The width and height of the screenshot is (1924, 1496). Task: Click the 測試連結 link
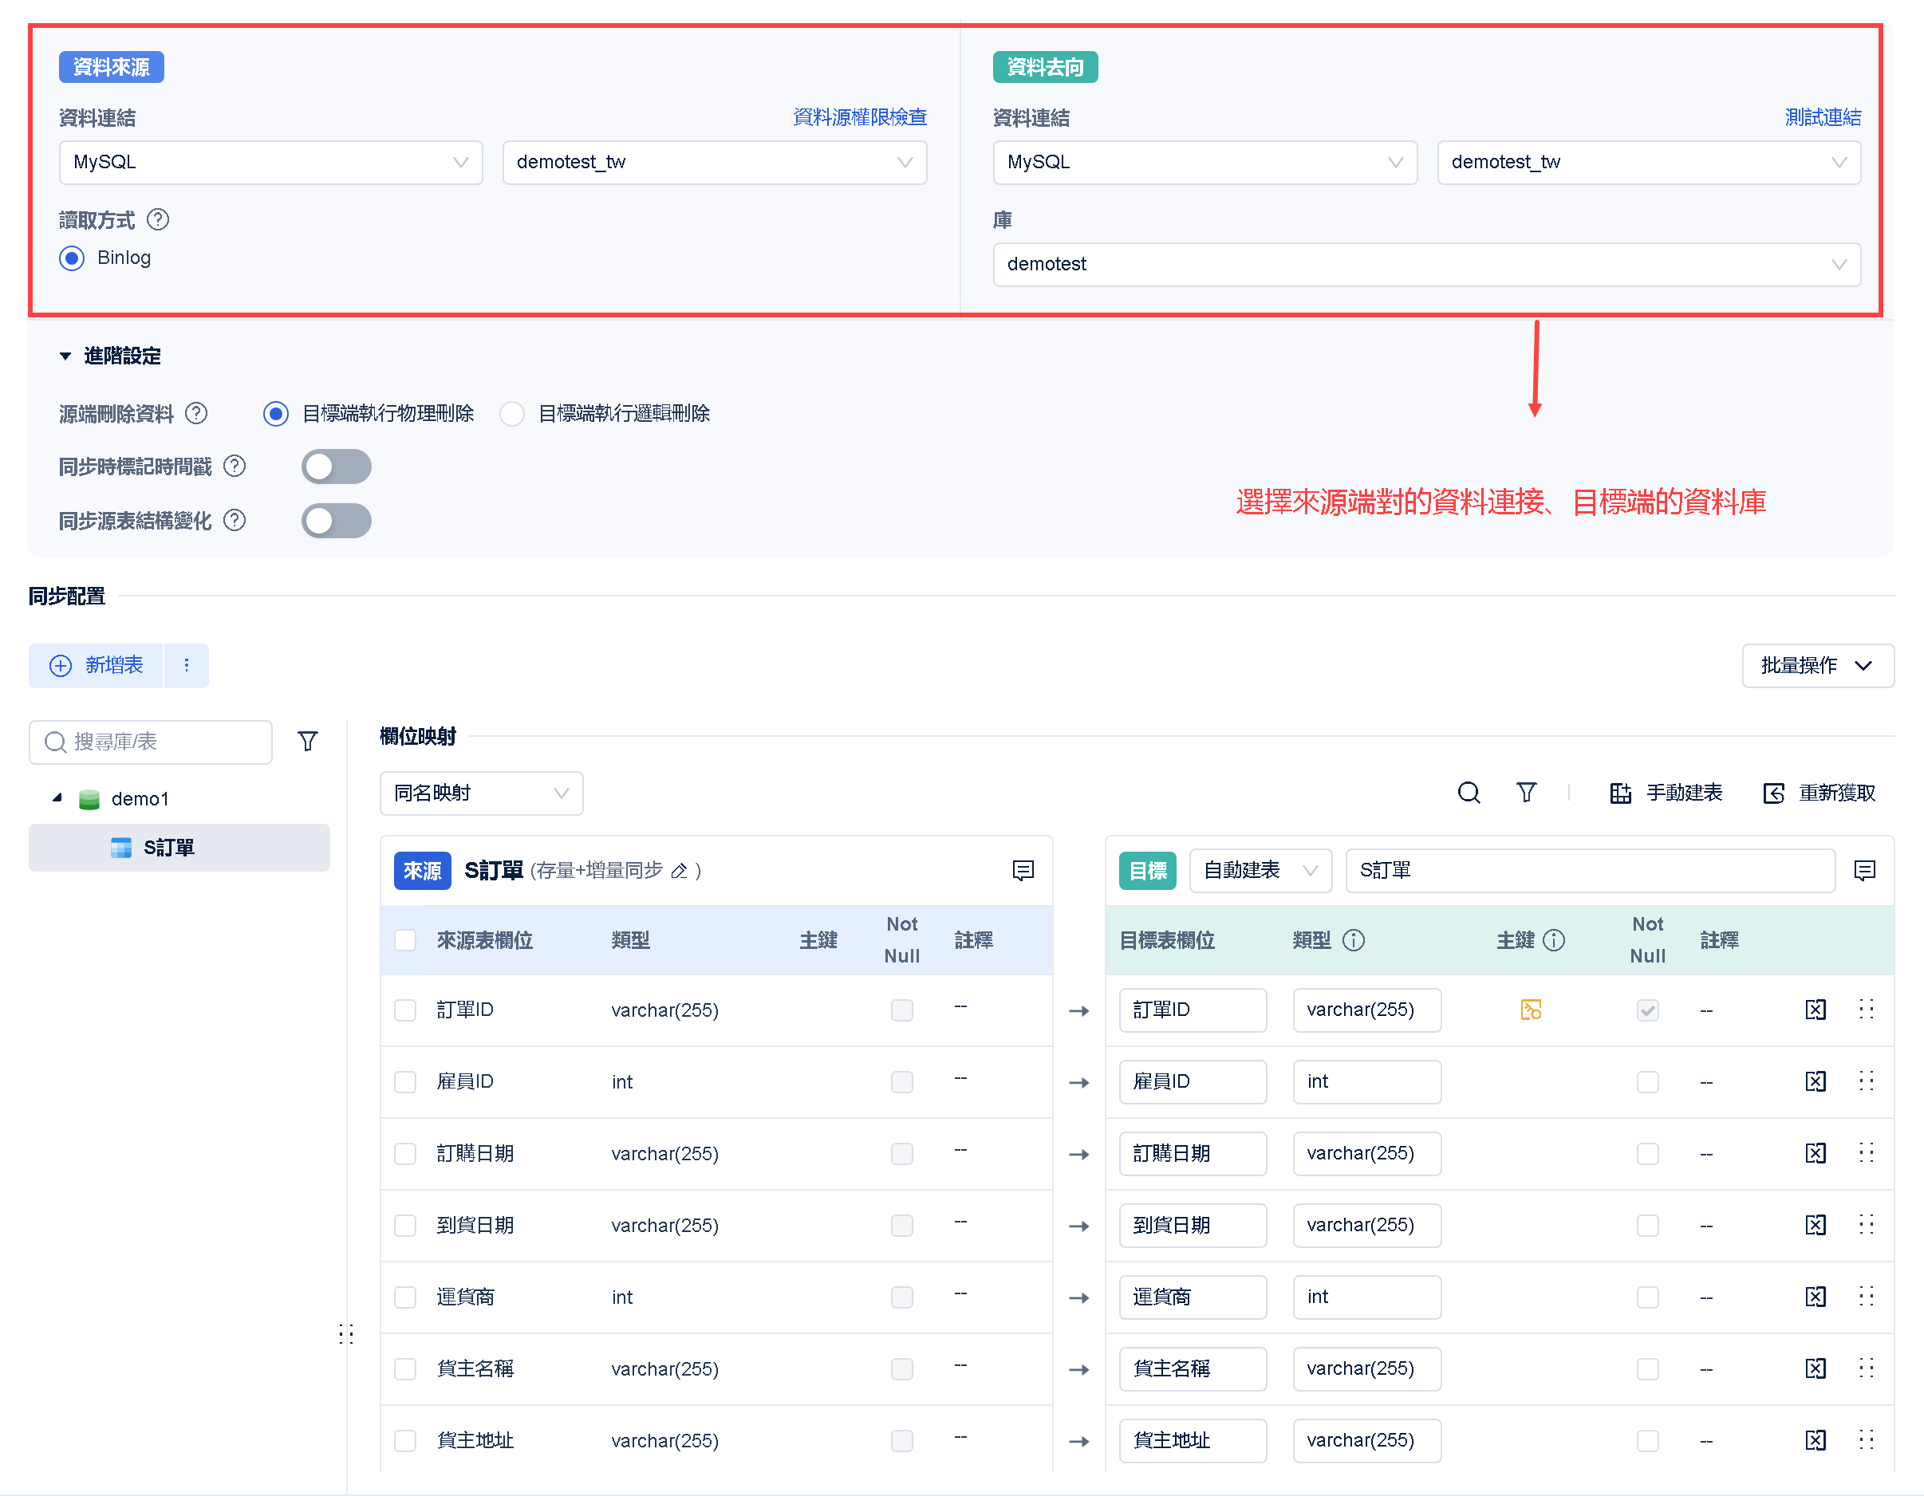(x=1822, y=117)
